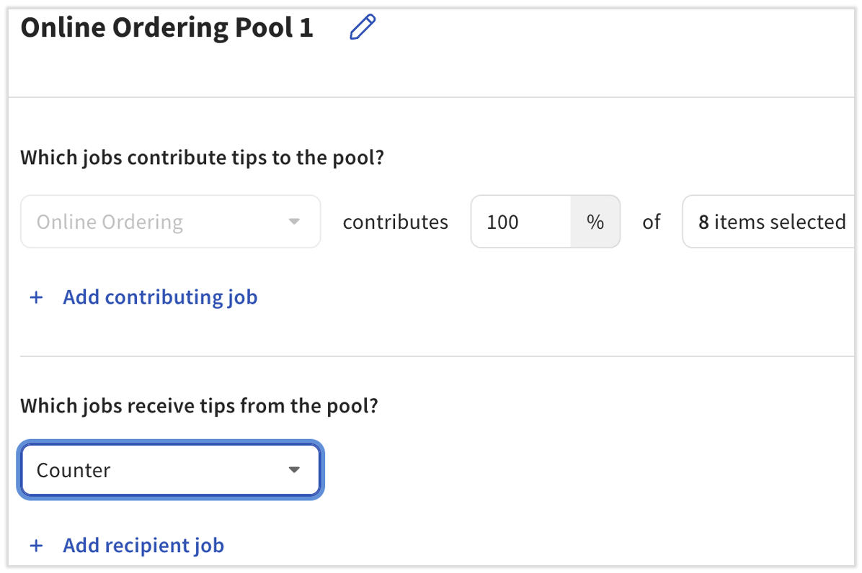The image size is (862, 573).
Task: Click Add recipient job link
Action: 143,546
